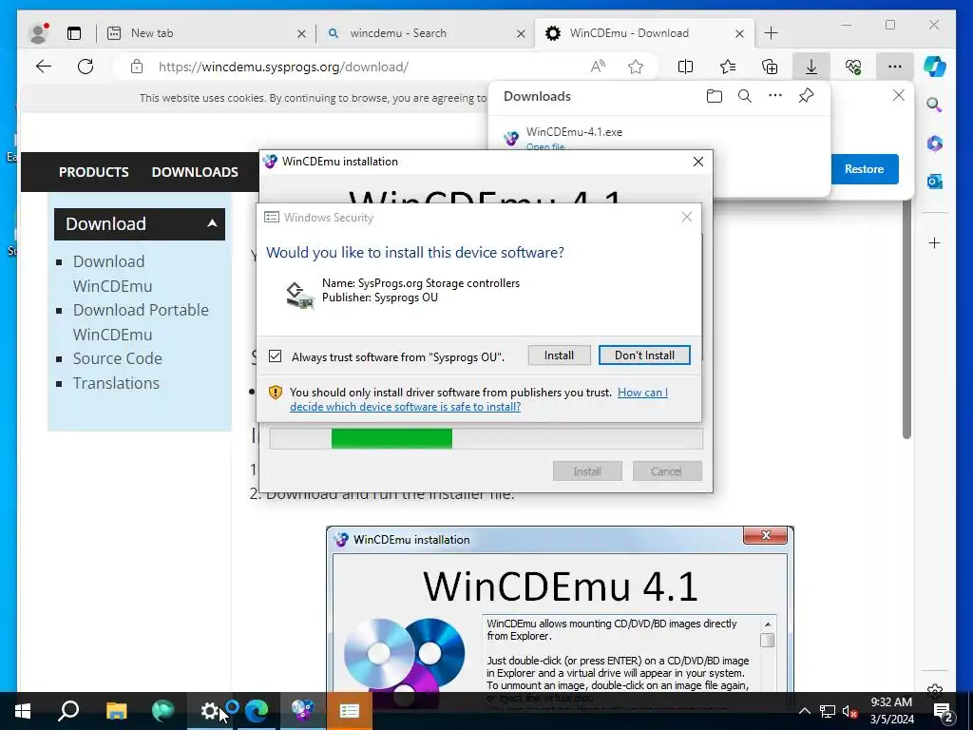Launch Copilot from the Edge sidebar icon
This screenshot has height=730, width=973.
tap(935, 67)
